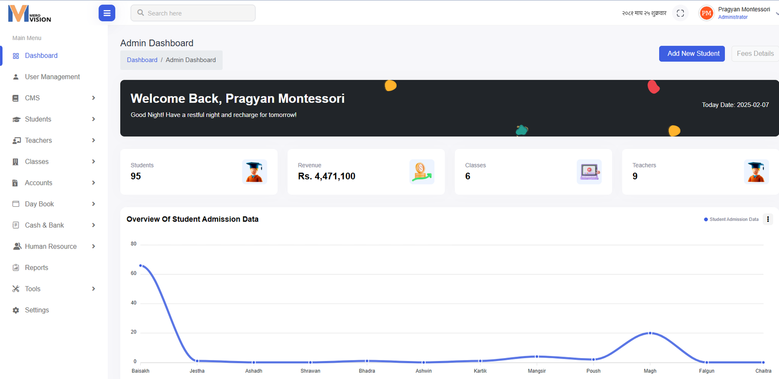Viewport: 779px width, 379px height.
Task: Click the Add New Student button
Action: (x=693, y=54)
